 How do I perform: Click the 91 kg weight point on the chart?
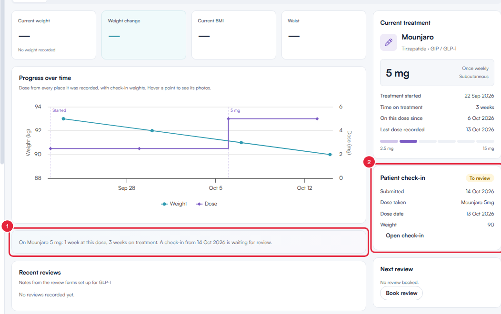click(x=241, y=143)
